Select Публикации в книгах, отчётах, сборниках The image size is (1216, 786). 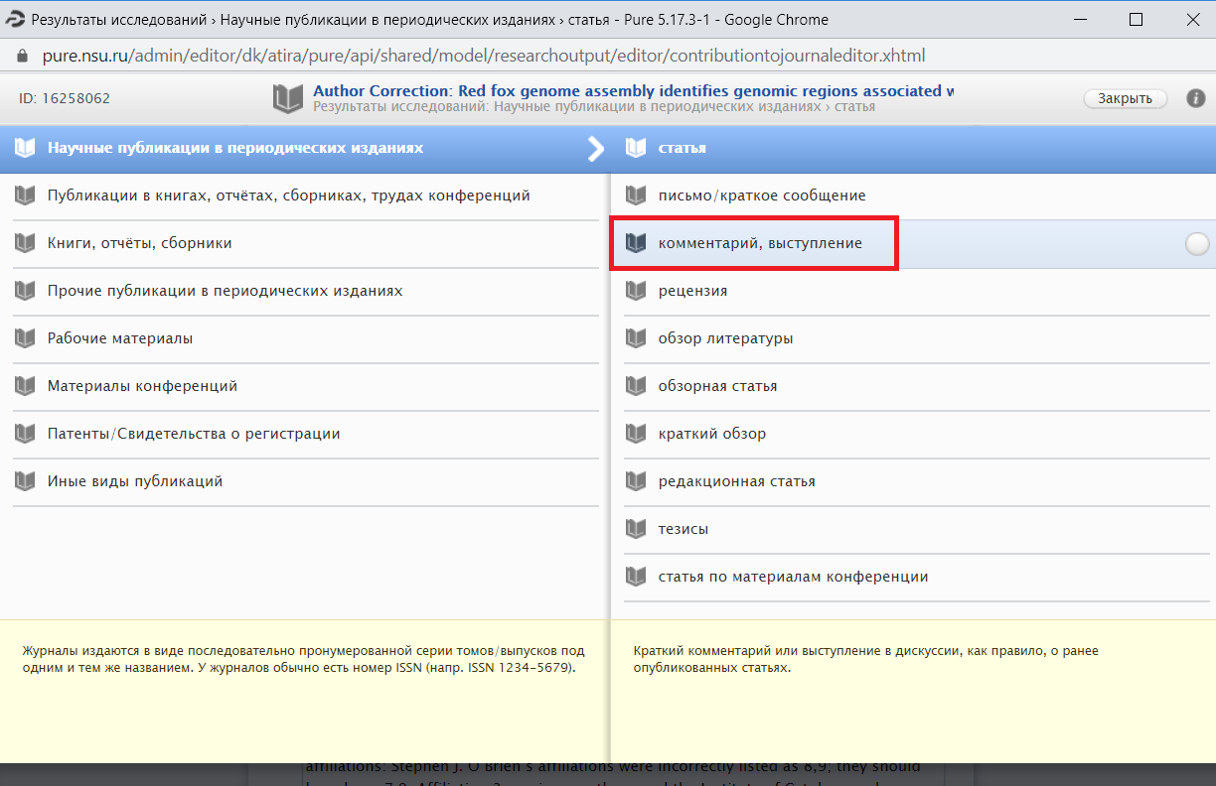[288, 196]
